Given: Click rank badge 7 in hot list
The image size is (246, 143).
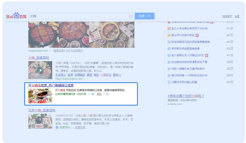Looking at the screenshot, I should (169, 62).
